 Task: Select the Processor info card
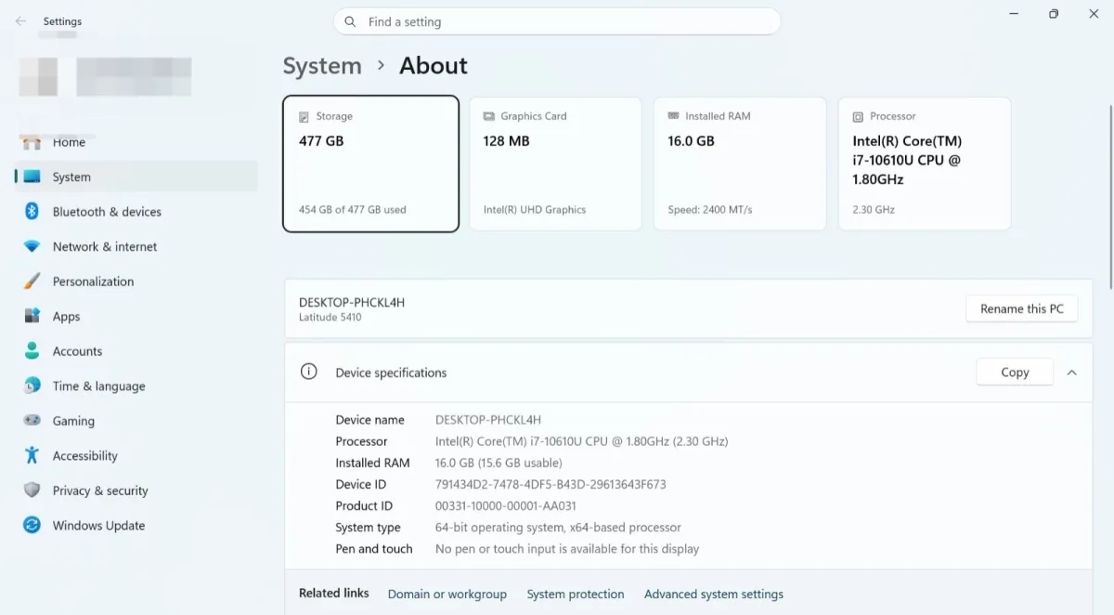pos(925,164)
